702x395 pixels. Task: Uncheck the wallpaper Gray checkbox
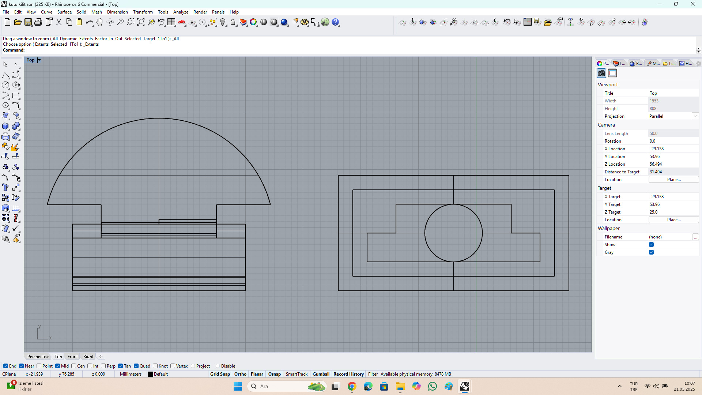652,252
